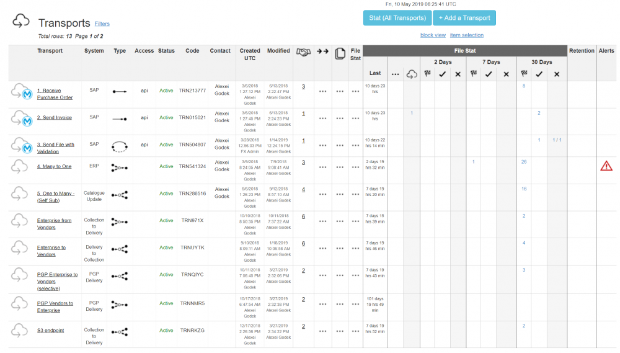The height and width of the screenshot is (353, 620).
Task: Click the copy documents column header icon
Action: tap(340, 54)
